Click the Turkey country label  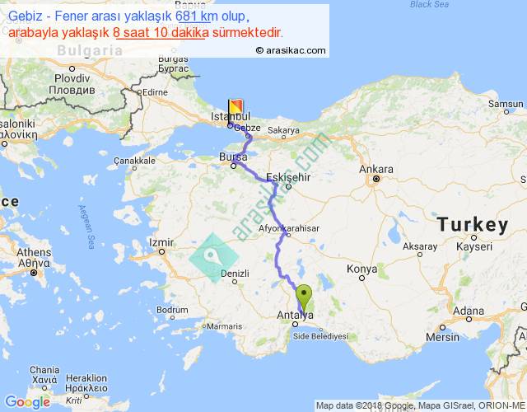(x=473, y=224)
